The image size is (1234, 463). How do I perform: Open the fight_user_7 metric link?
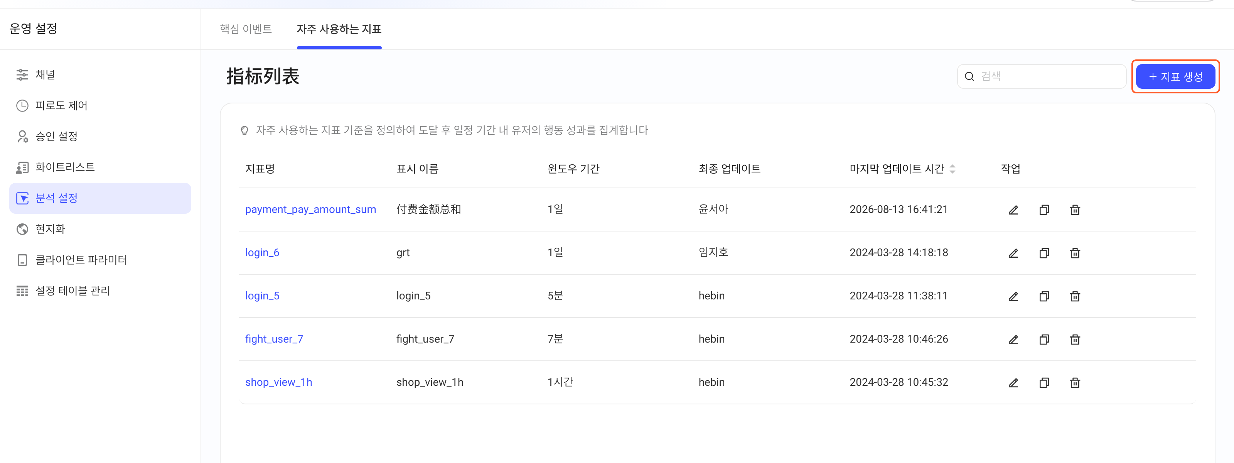click(x=274, y=339)
